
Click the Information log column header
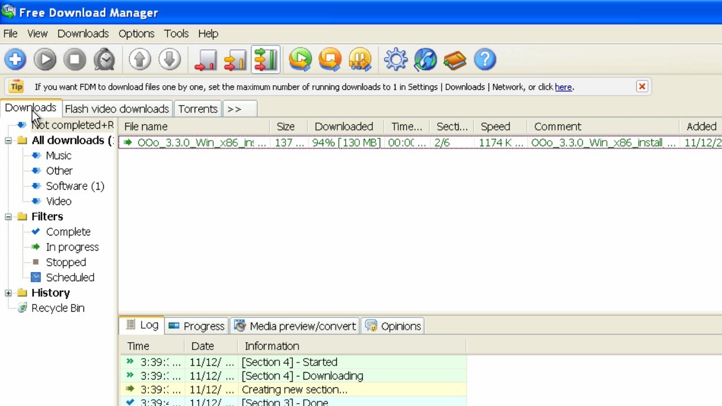(352, 346)
